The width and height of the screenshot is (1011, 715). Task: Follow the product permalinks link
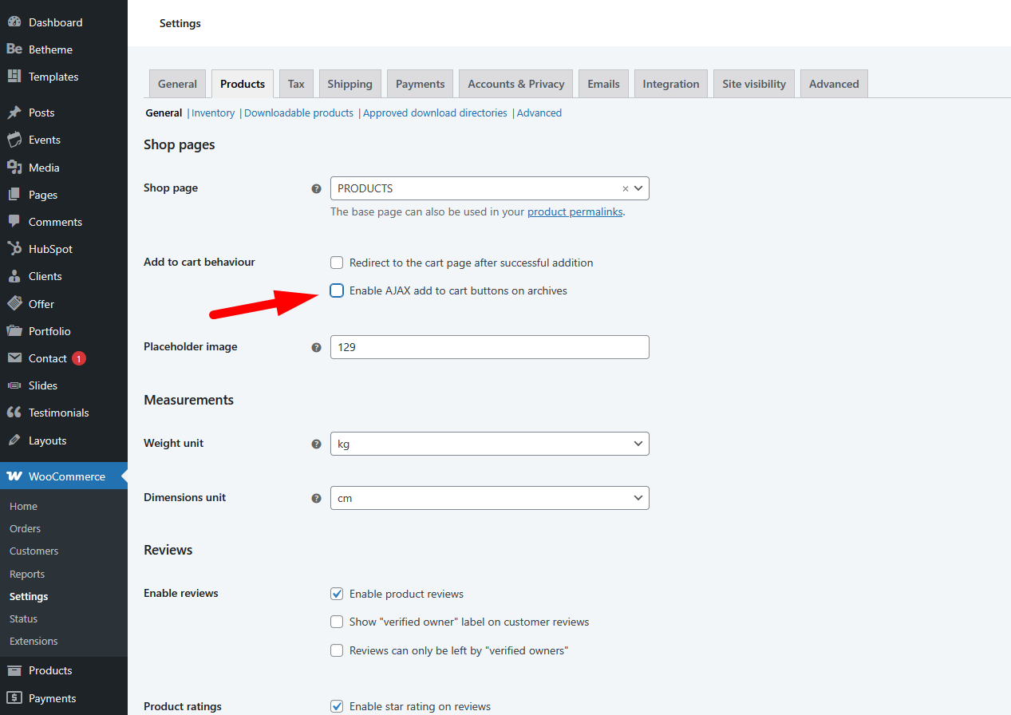[575, 212]
